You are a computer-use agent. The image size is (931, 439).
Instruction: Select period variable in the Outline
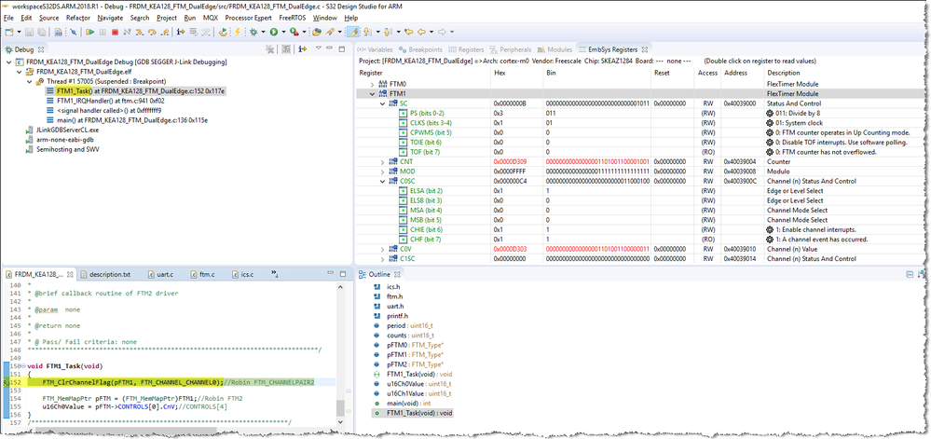pyautogui.click(x=404, y=326)
